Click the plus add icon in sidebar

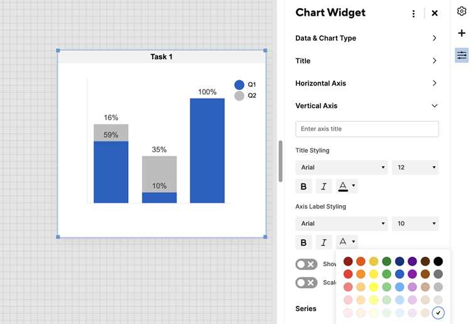(x=462, y=33)
